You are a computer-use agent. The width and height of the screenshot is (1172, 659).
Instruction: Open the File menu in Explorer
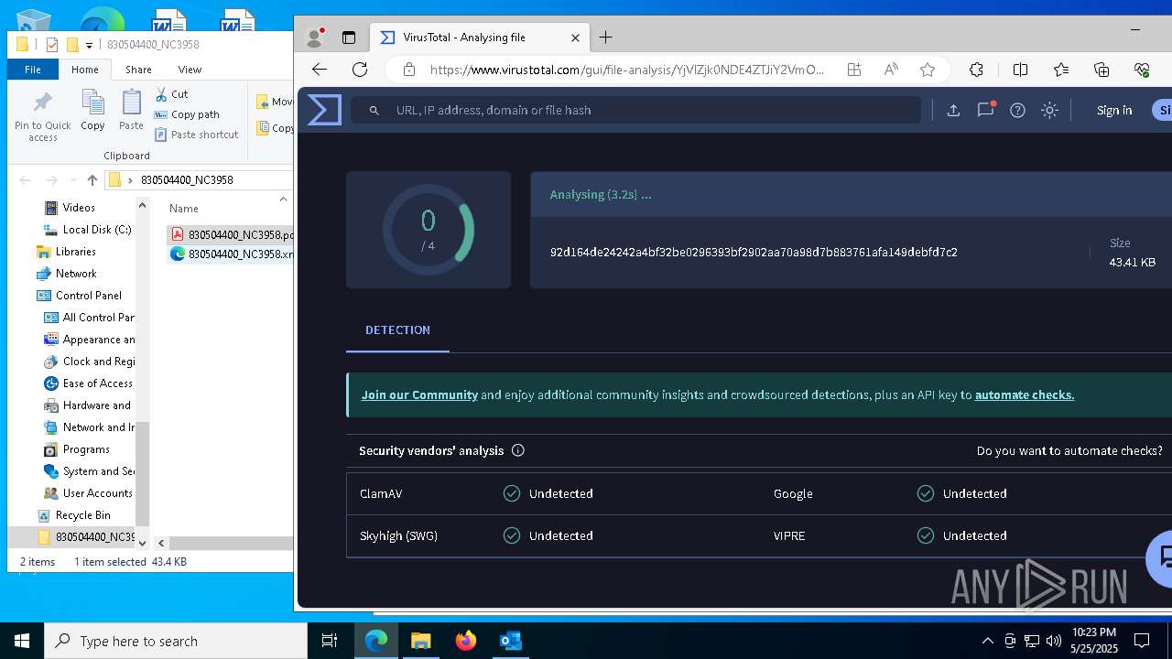click(x=33, y=70)
